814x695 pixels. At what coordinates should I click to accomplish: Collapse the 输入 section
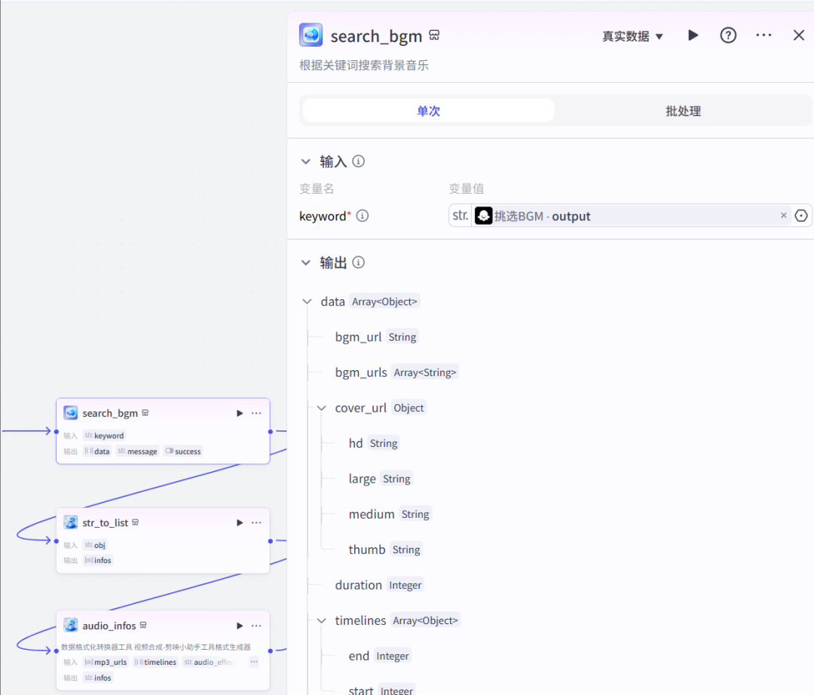[306, 162]
